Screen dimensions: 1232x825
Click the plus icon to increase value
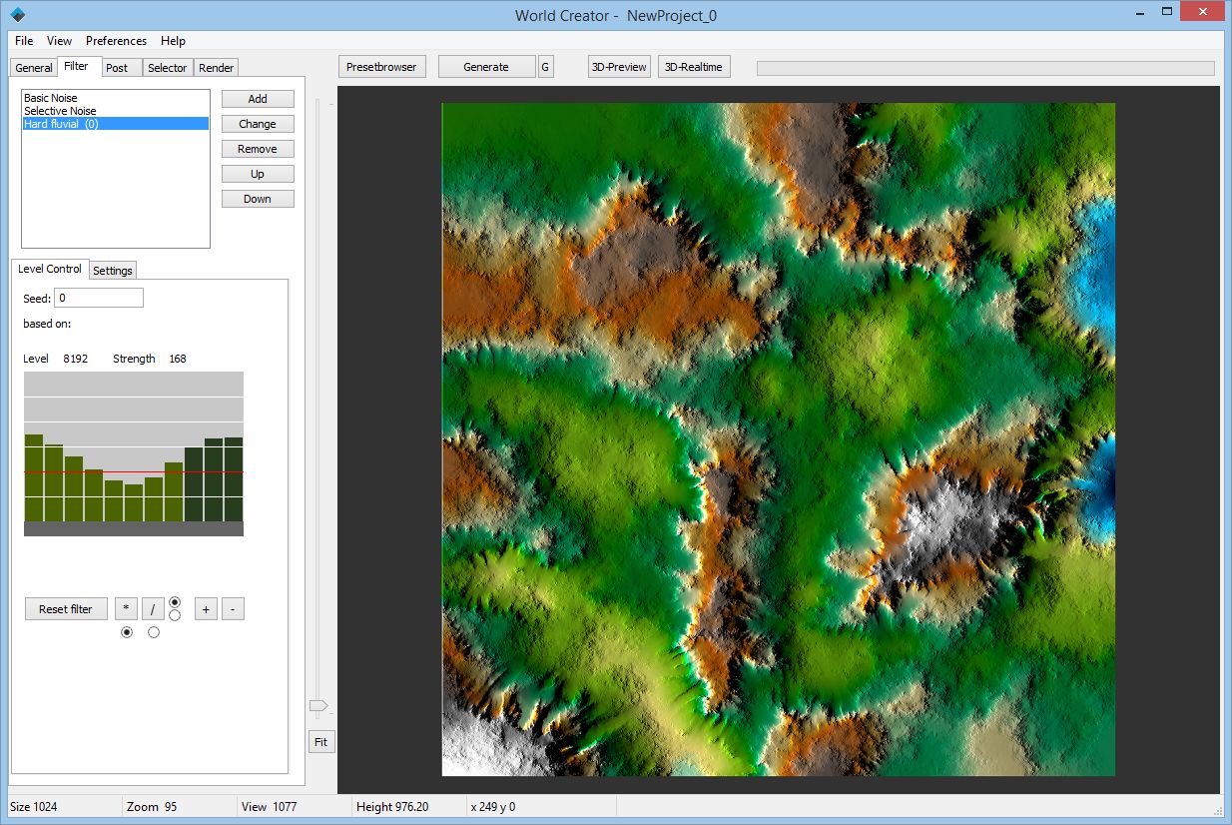tap(206, 608)
